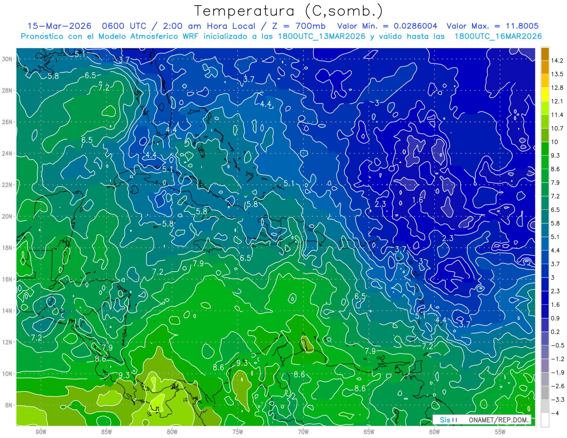
Task: Click the 28N latitude axis label
Action: point(7,90)
